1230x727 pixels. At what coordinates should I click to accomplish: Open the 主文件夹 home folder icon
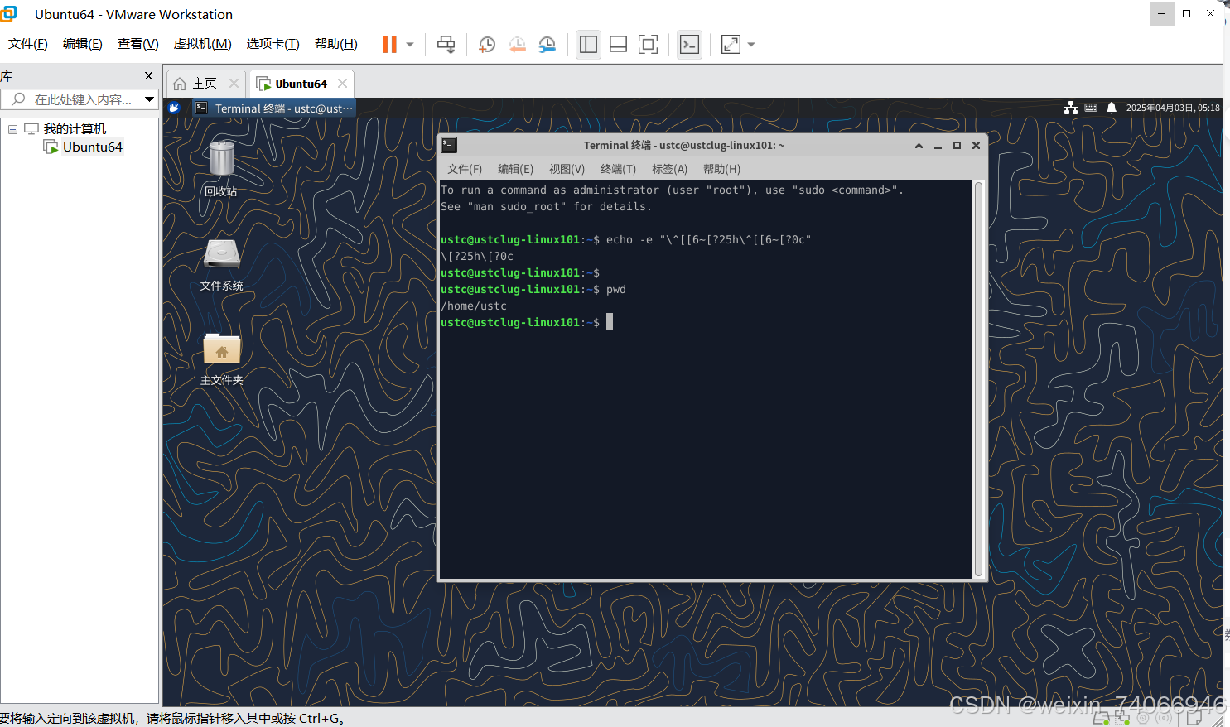(x=221, y=359)
